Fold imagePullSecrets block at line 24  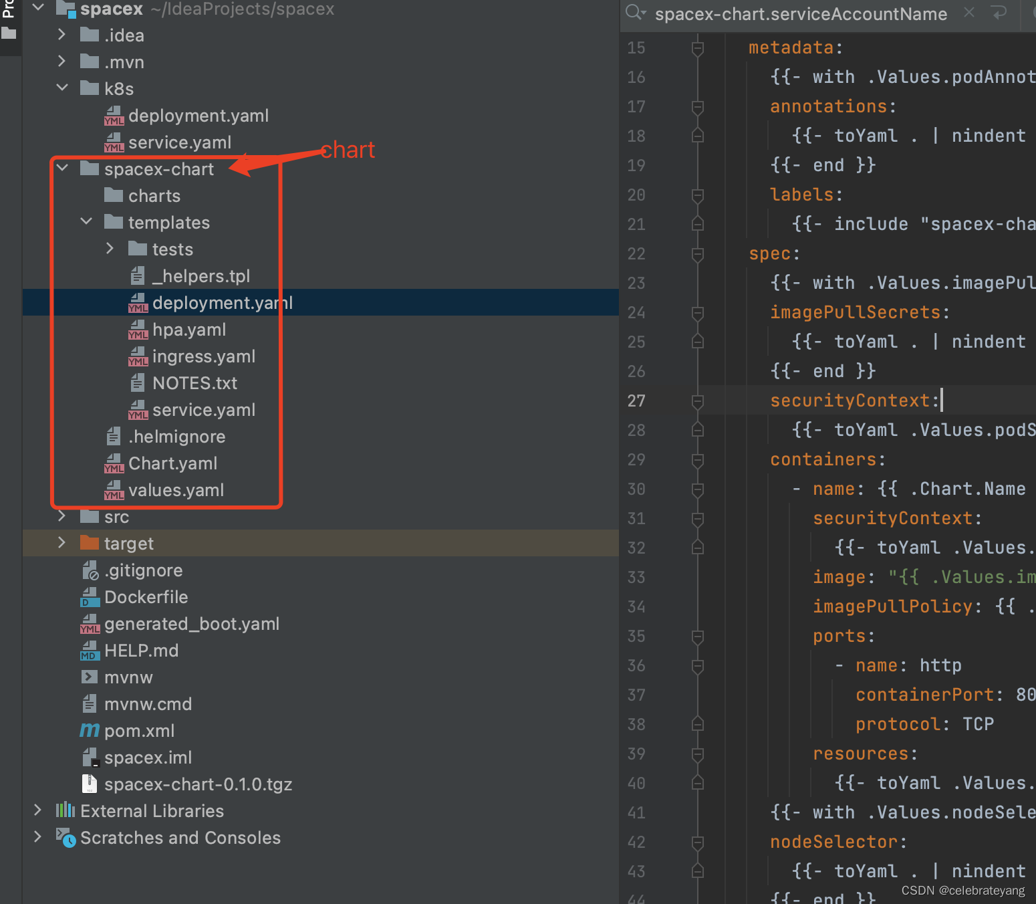697,313
